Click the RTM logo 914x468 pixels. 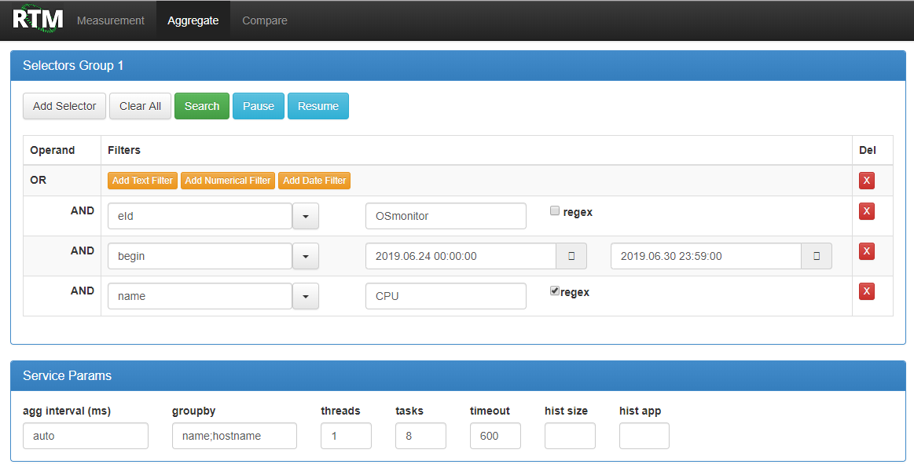pos(37,19)
